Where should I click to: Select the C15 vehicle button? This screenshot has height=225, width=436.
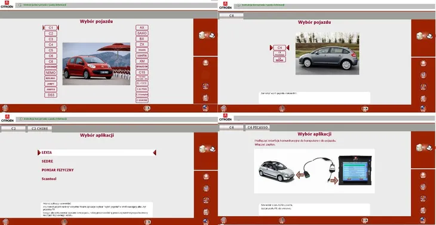[x=142, y=72]
